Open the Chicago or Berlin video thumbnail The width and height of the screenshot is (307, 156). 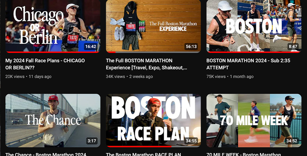(53, 26)
